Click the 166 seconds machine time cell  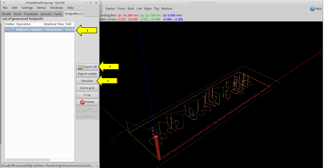[53, 30]
